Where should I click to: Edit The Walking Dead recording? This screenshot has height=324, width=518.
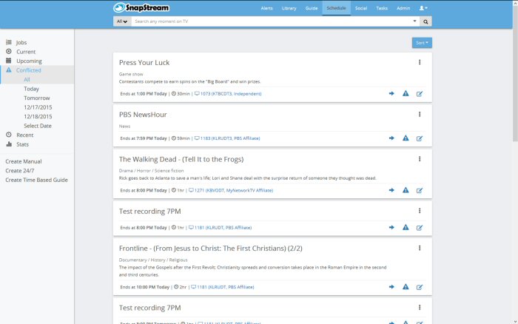(420, 191)
